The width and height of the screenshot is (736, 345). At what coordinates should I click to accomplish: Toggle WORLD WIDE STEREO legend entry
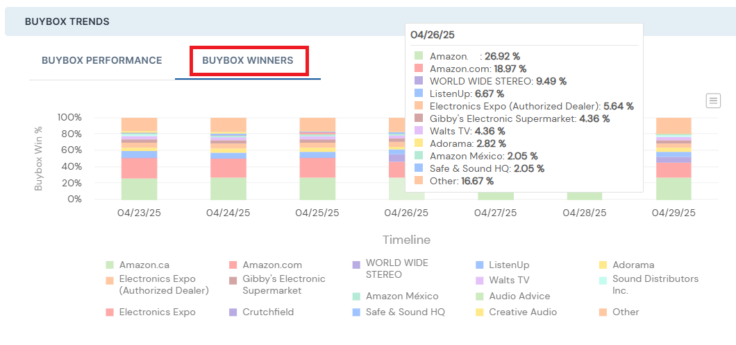point(390,268)
